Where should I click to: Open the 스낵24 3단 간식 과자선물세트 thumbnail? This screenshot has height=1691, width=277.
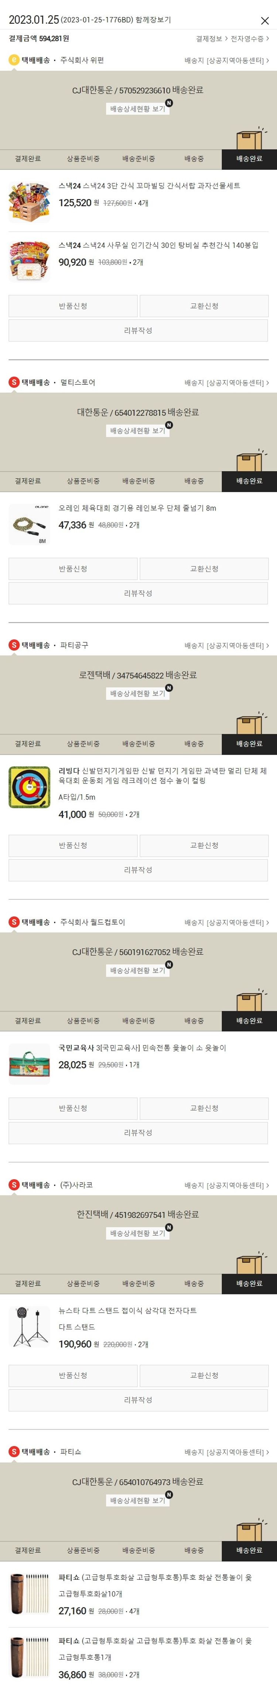point(30,202)
